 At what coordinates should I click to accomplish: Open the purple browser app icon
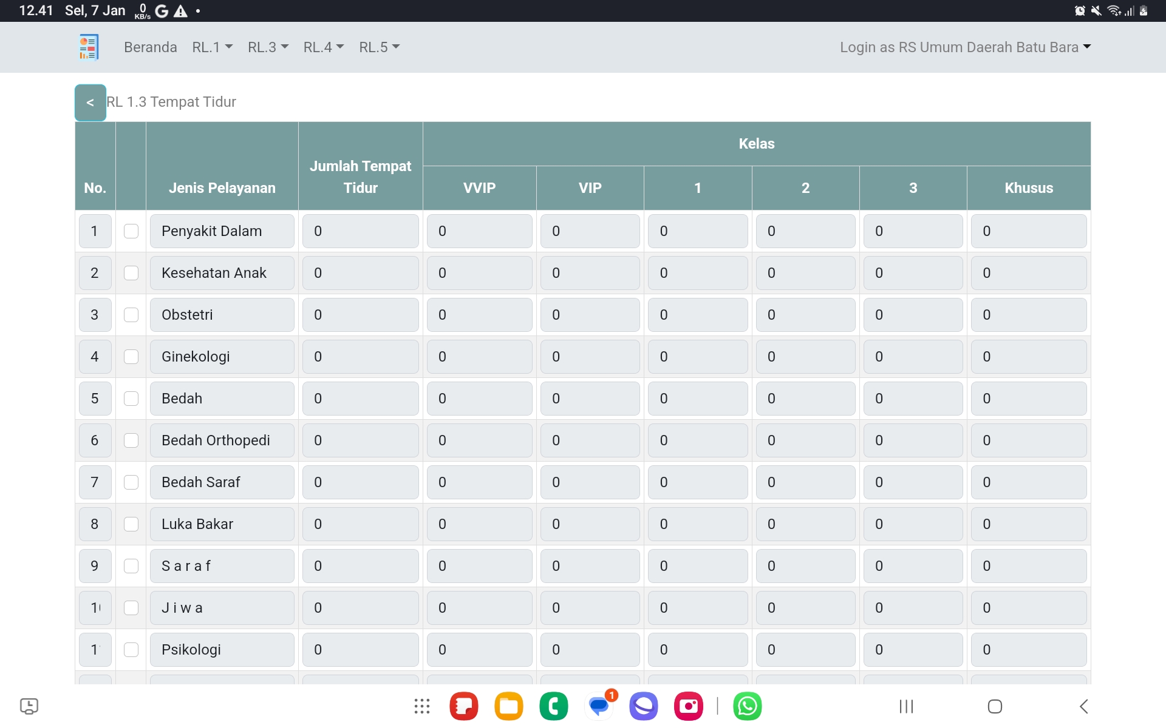tap(644, 706)
